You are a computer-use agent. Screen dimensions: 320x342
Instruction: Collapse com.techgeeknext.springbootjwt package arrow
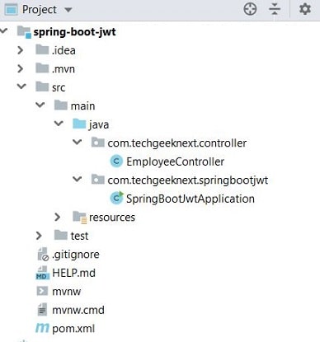[x=78, y=179]
